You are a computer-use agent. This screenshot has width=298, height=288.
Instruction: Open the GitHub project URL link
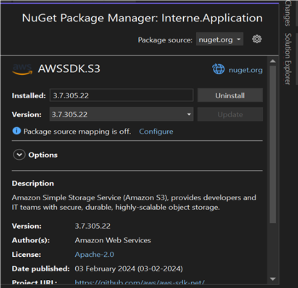(140, 283)
